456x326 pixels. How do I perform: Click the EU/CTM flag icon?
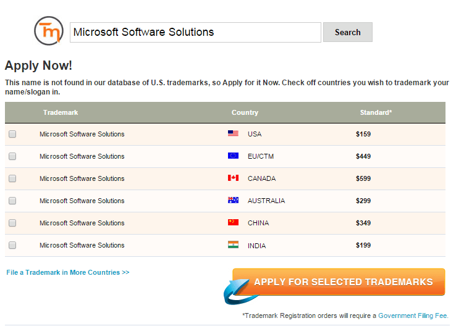click(233, 156)
